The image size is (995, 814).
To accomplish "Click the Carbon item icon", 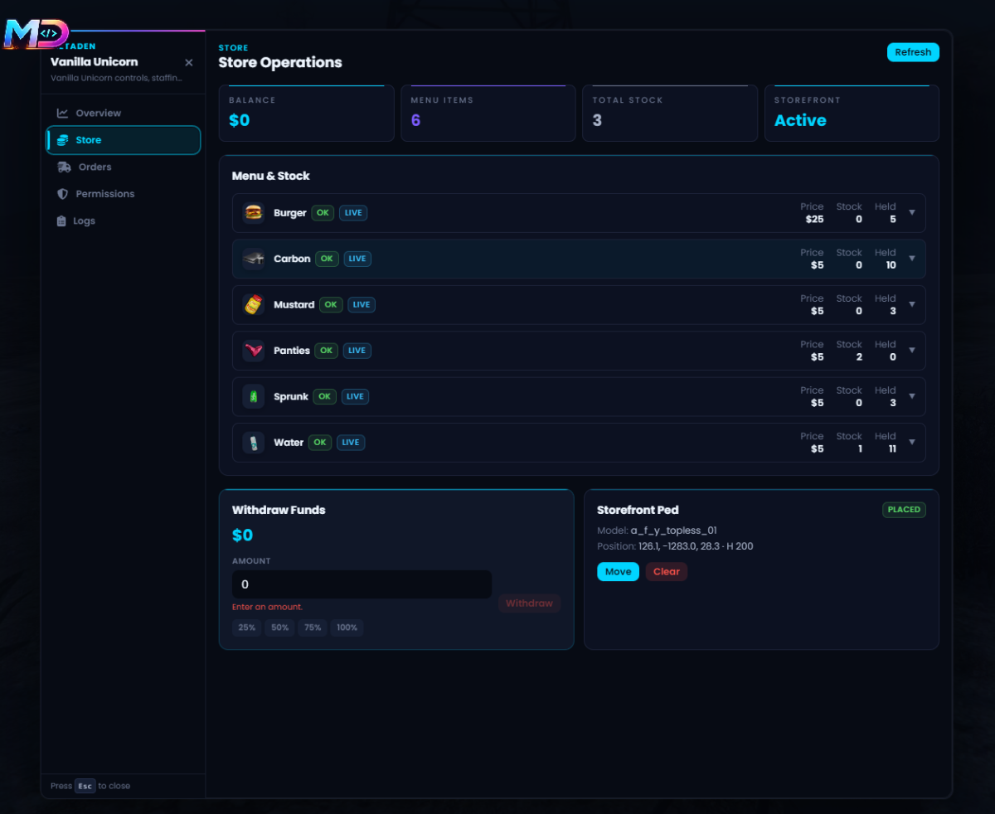I will click(253, 259).
